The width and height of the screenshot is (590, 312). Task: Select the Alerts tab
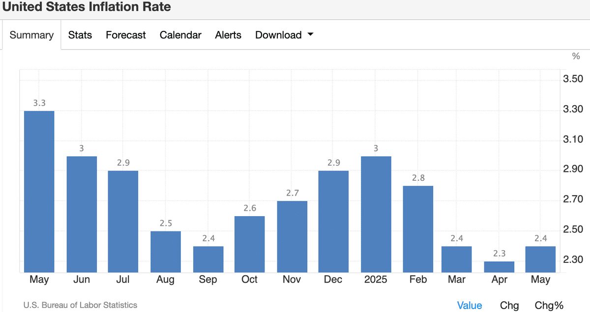click(x=228, y=35)
